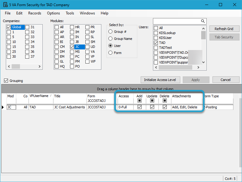Click the Mod column header
Screen dimensions: 242x182
[11, 96]
